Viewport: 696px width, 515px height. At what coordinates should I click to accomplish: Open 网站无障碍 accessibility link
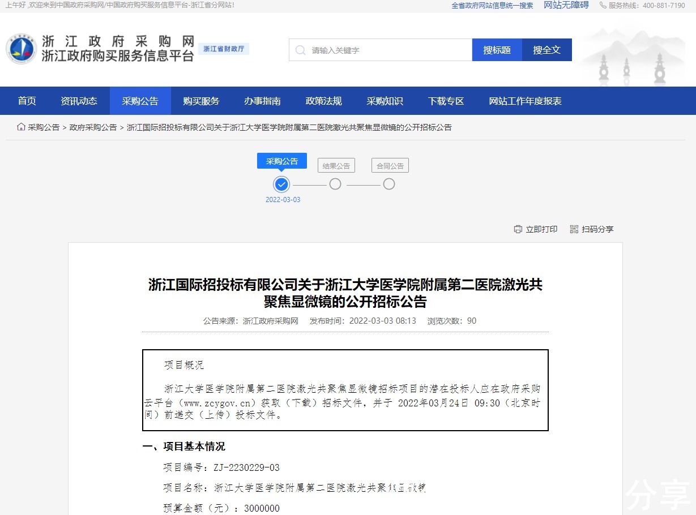click(566, 5)
